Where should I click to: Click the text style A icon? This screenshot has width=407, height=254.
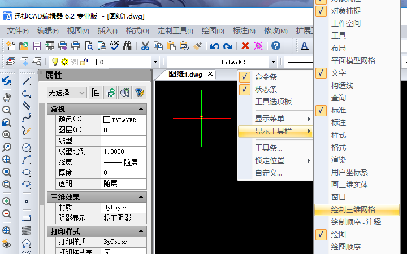click(304, 46)
